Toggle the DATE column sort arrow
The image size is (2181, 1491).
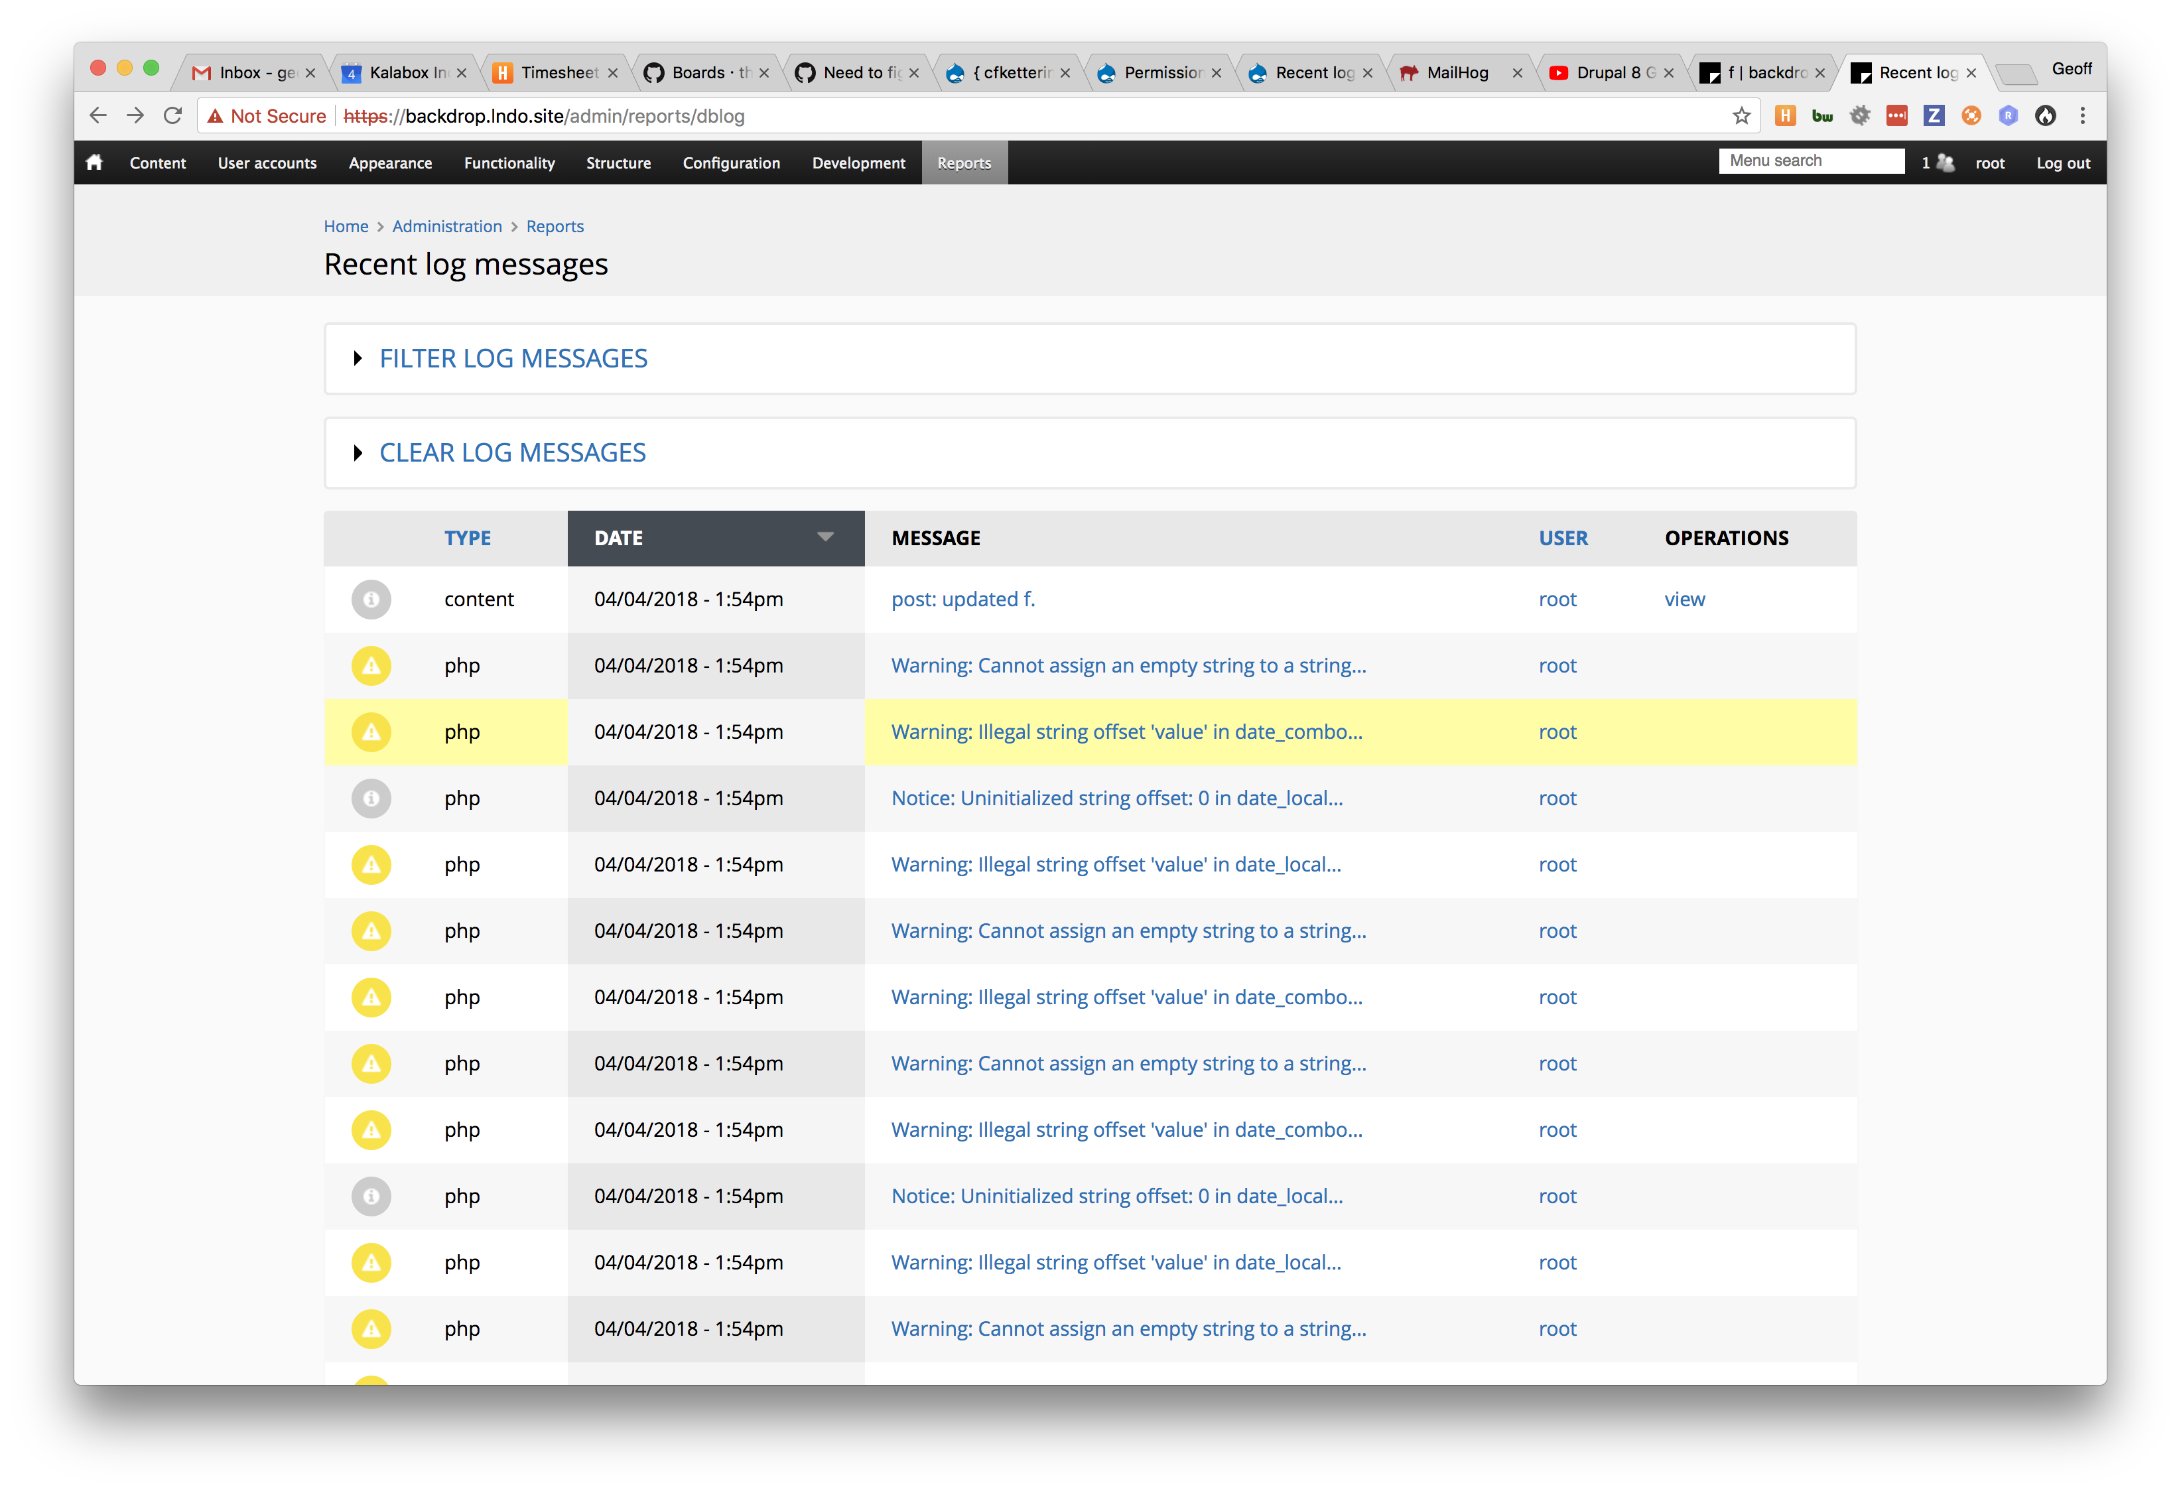click(x=824, y=538)
